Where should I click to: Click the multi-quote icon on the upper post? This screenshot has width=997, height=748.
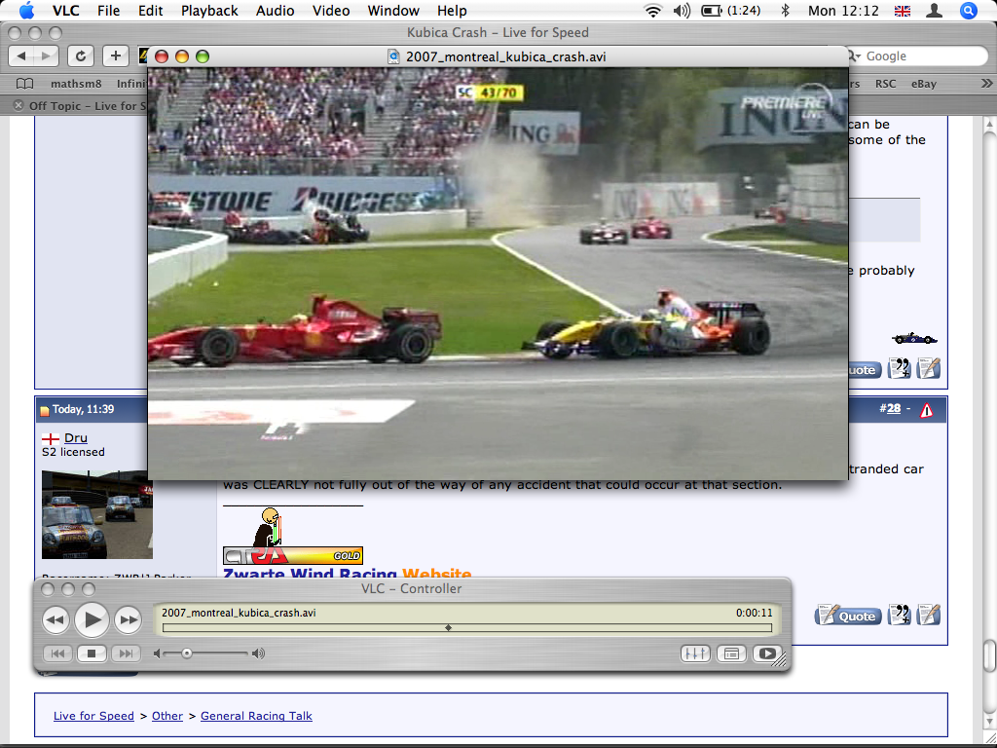point(899,369)
